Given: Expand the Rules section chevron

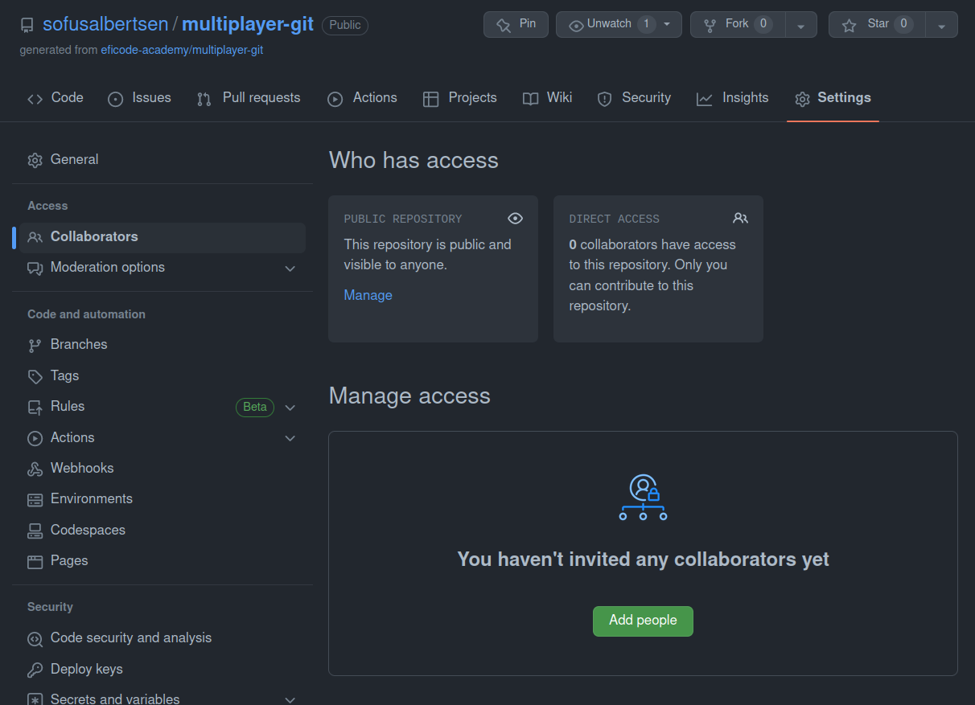Looking at the screenshot, I should click(x=290, y=408).
